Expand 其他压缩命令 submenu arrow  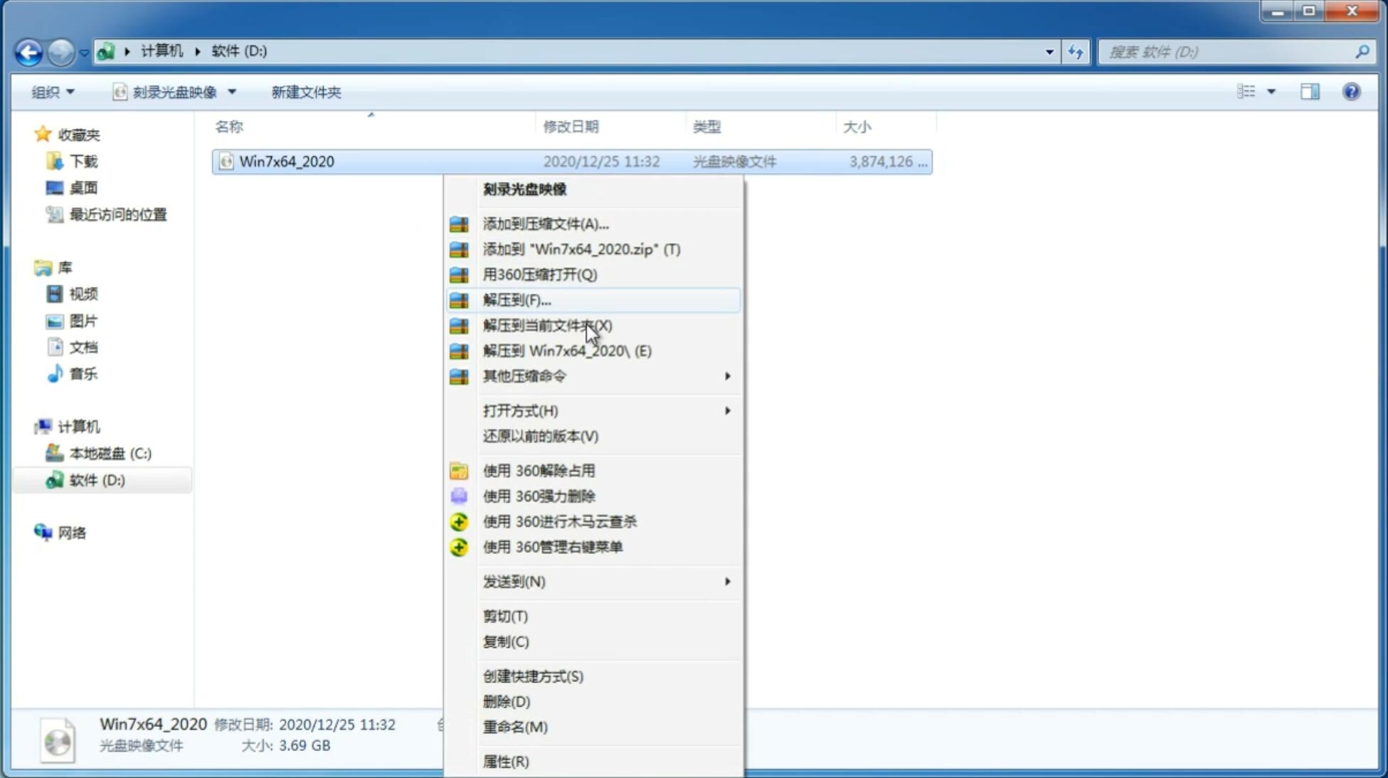(x=727, y=375)
